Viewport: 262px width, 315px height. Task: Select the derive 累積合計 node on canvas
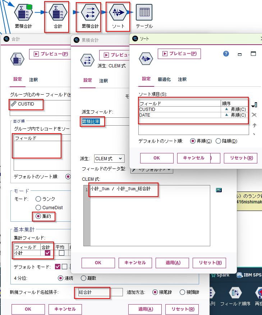pyautogui.click(x=90, y=13)
